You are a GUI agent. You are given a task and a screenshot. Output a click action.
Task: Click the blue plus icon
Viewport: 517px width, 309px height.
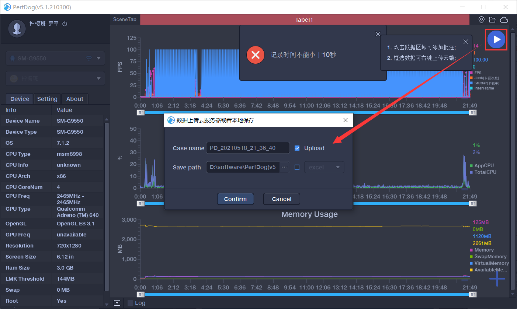pos(497,279)
